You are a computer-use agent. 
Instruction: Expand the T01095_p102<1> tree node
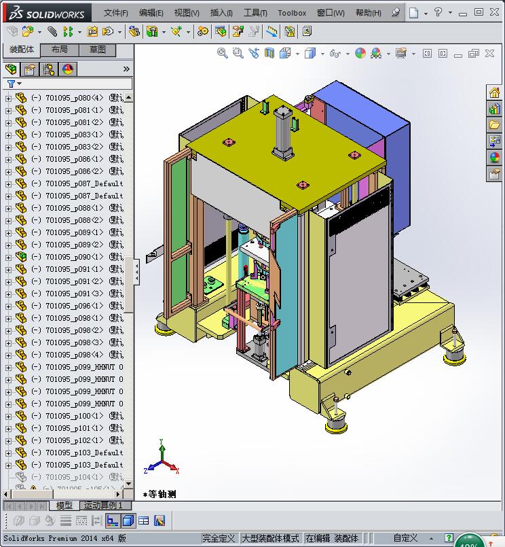[8, 441]
